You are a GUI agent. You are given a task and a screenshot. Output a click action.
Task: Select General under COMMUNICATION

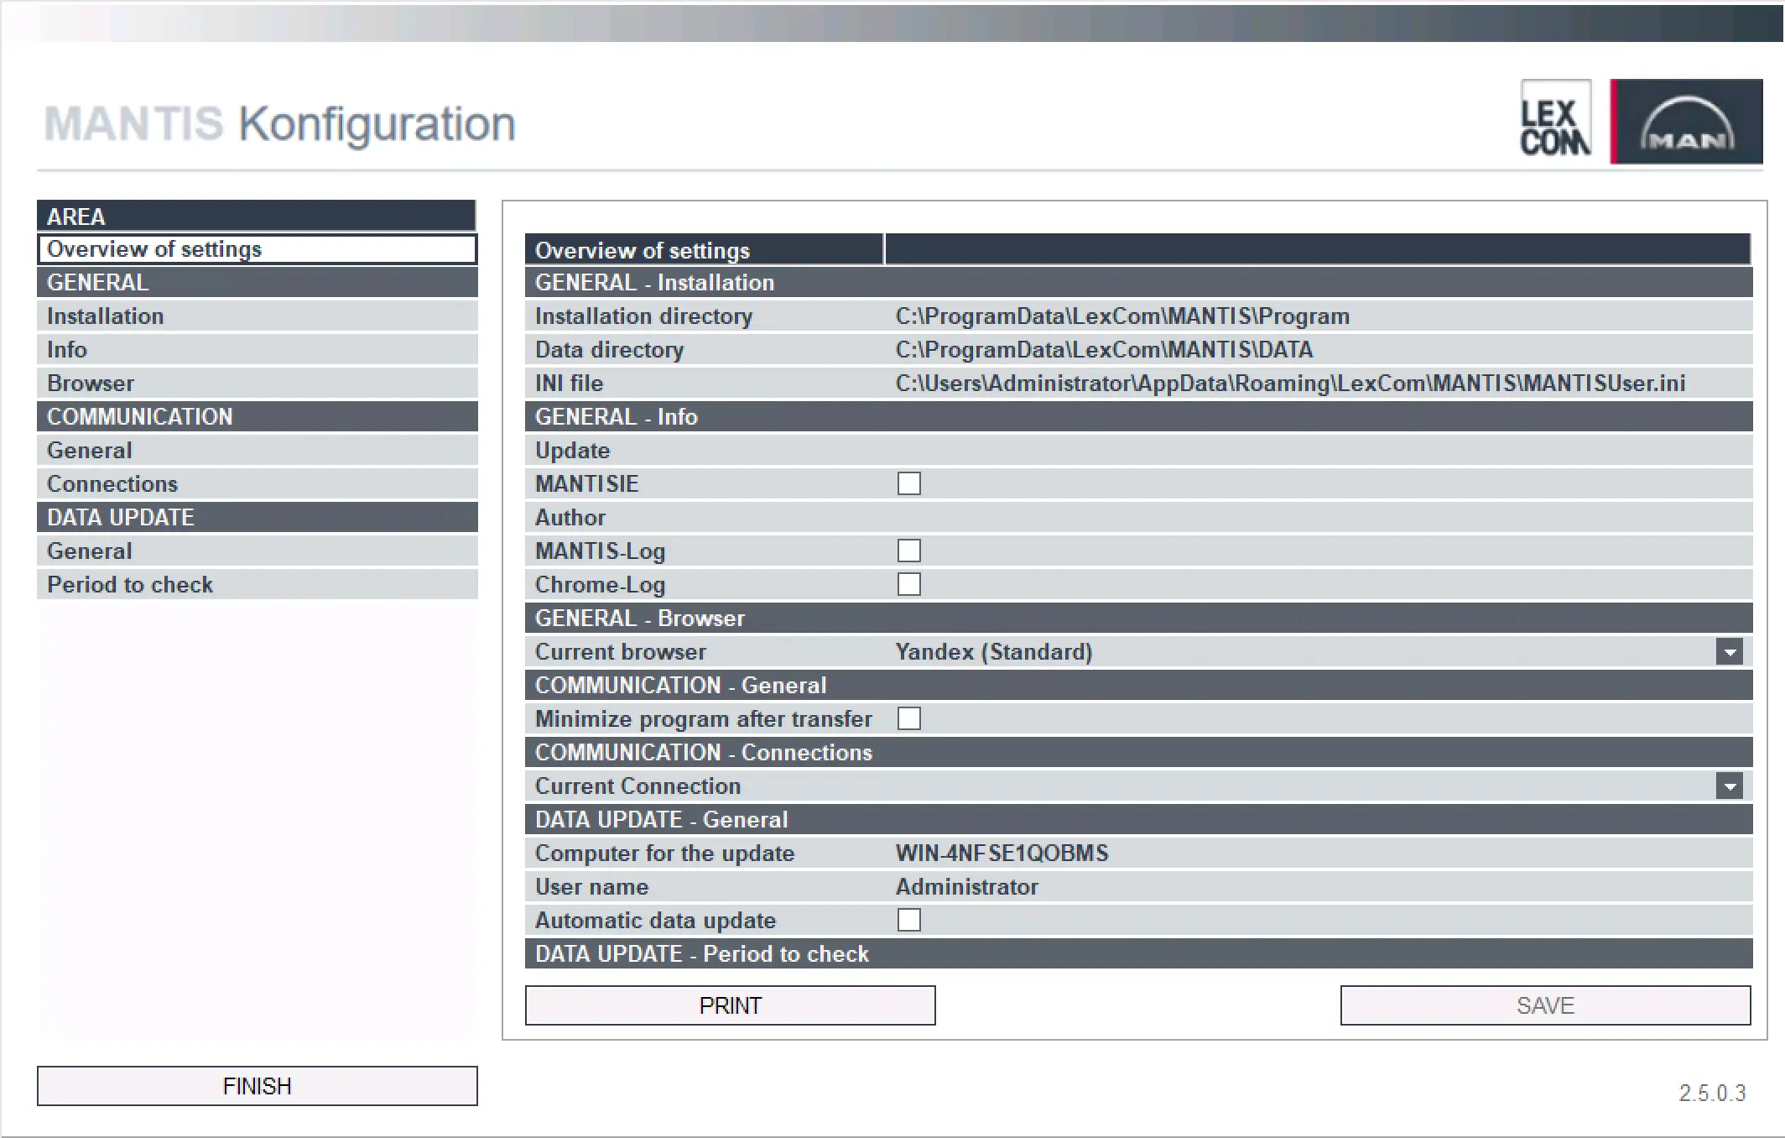coord(89,450)
